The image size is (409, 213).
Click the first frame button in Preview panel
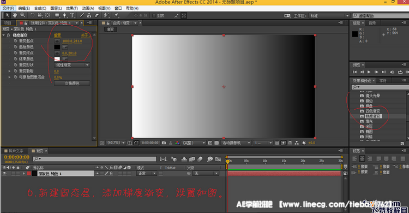point(355,72)
